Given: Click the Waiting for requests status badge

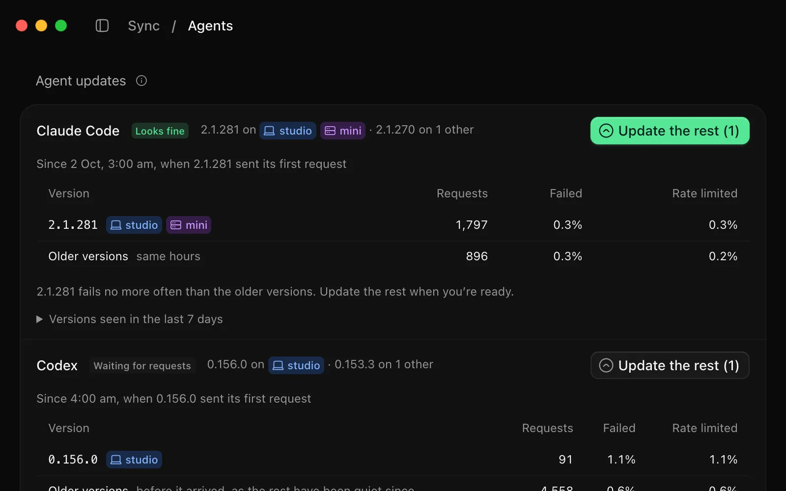Looking at the screenshot, I should click(142, 365).
